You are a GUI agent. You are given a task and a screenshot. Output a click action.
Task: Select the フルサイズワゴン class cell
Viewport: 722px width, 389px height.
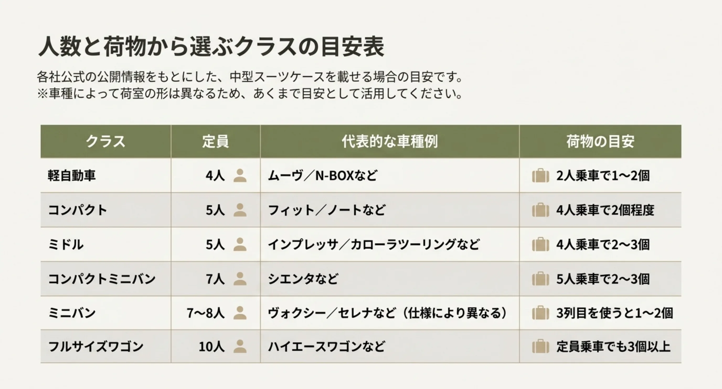pyautogui.click(x=106, y=347)
